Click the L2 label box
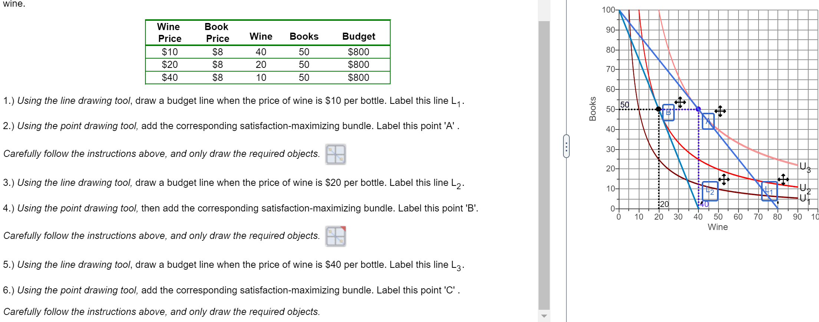819x322 pixels. click(x=710, y=191)
